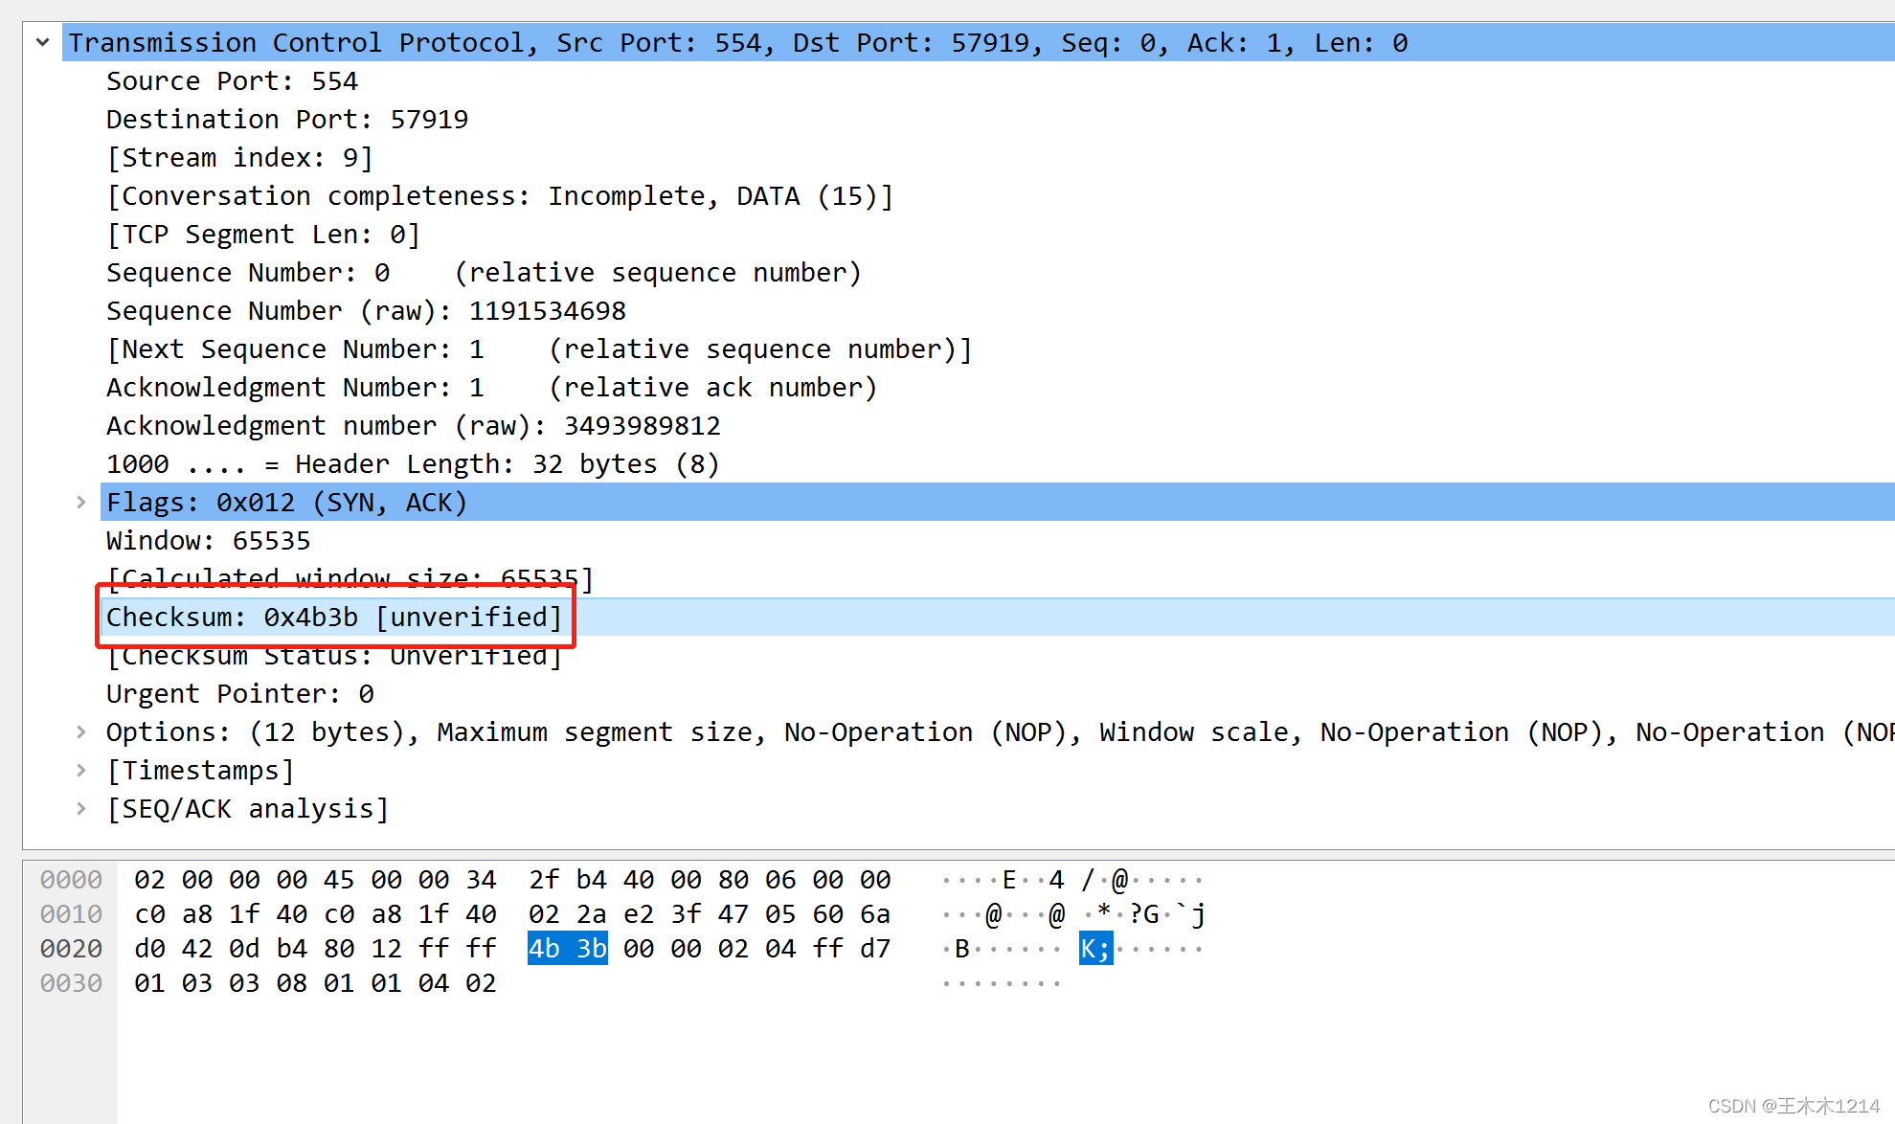Select the Urgent Pointer 0 row

point(239,694)
